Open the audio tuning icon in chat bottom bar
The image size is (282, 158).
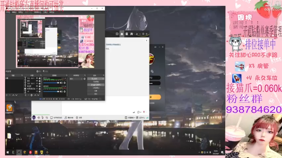[x=47, y=118]
